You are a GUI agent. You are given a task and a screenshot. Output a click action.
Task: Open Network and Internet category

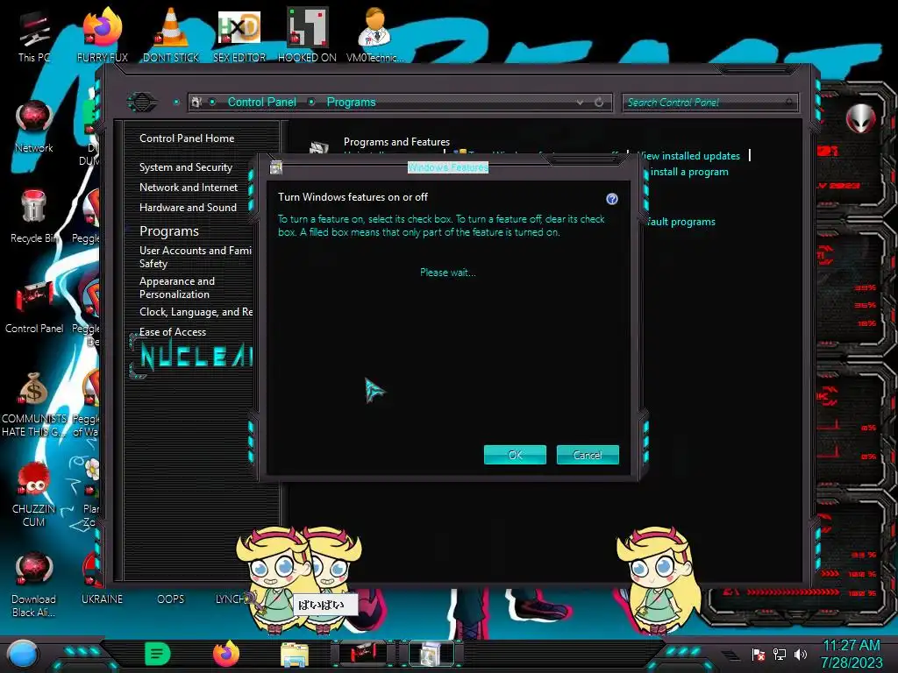[189, 188]
